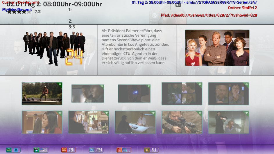Screen dimensions: 274x154
Task: Click watched eye badge on digital clock thumbnail
Action: 148,86
